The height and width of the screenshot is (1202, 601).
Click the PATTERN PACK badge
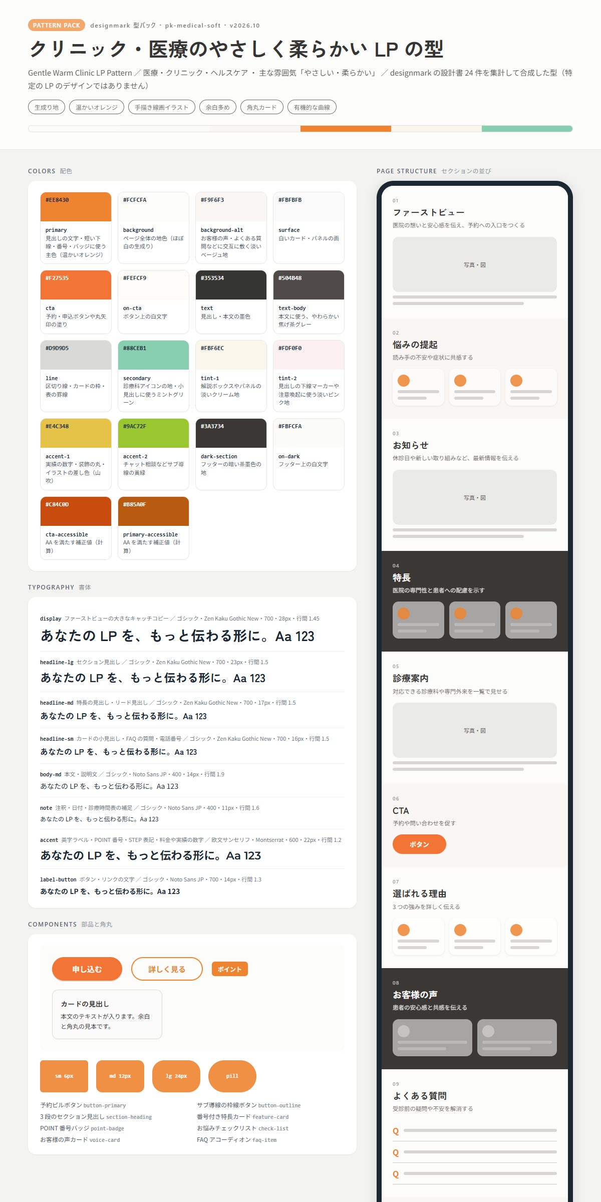point(57,25)
